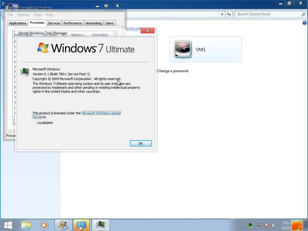Close the Windows Task Manager window

(118, 6)
